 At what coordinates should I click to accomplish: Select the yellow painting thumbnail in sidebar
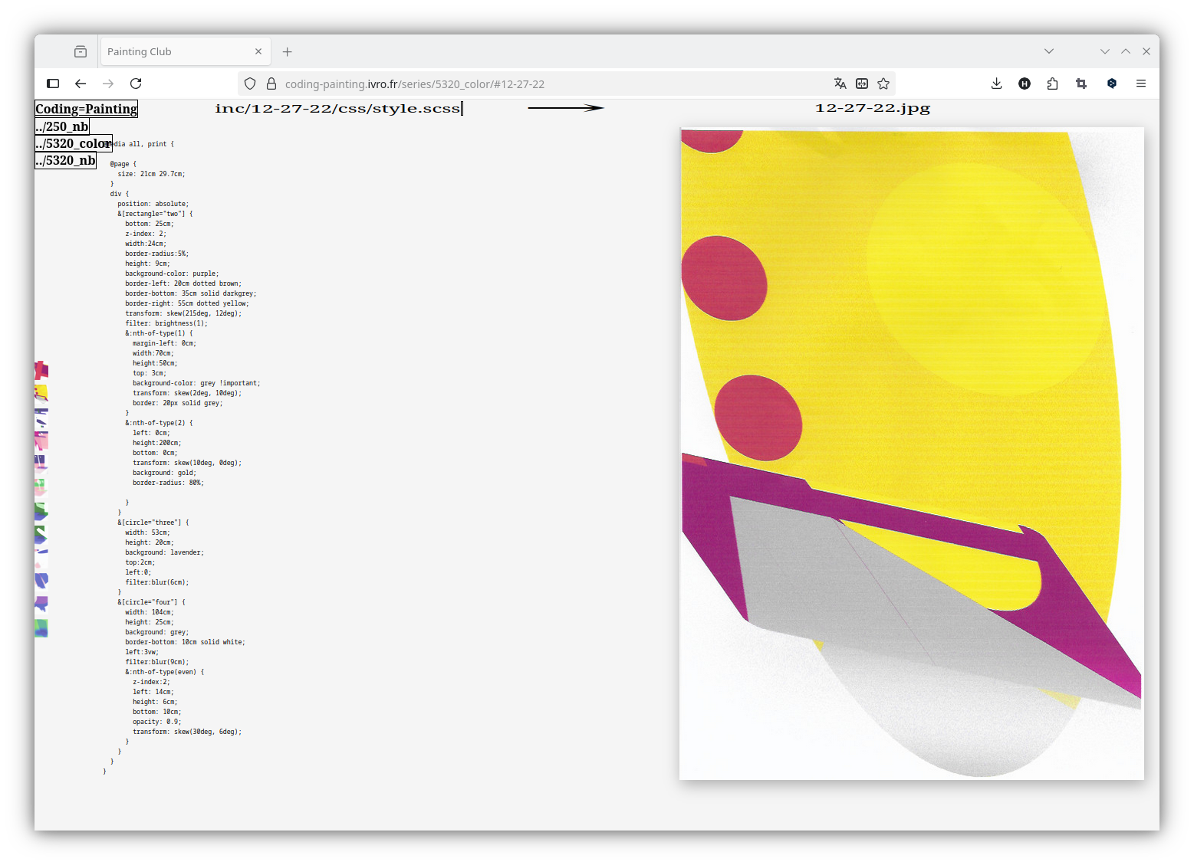tap(41, 393)
